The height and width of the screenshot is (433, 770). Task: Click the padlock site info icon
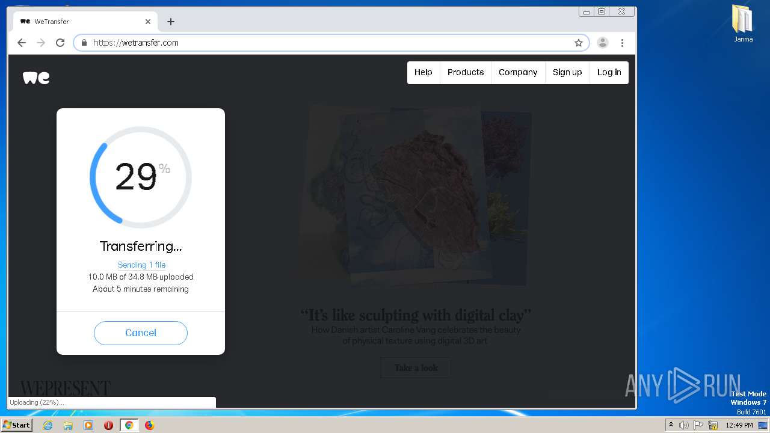coord(84,43)
